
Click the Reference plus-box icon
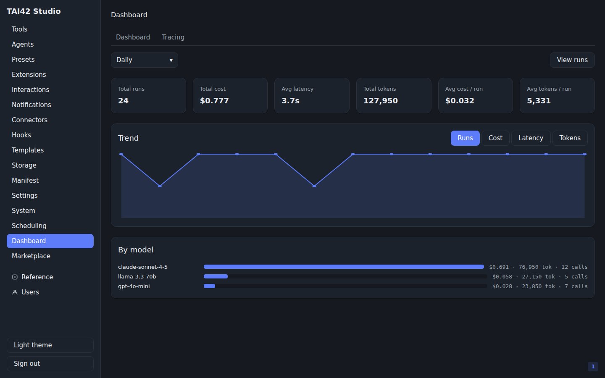(15, 277)
